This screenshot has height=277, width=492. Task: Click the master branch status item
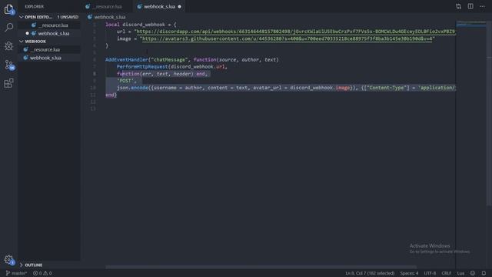pos(16,273)
